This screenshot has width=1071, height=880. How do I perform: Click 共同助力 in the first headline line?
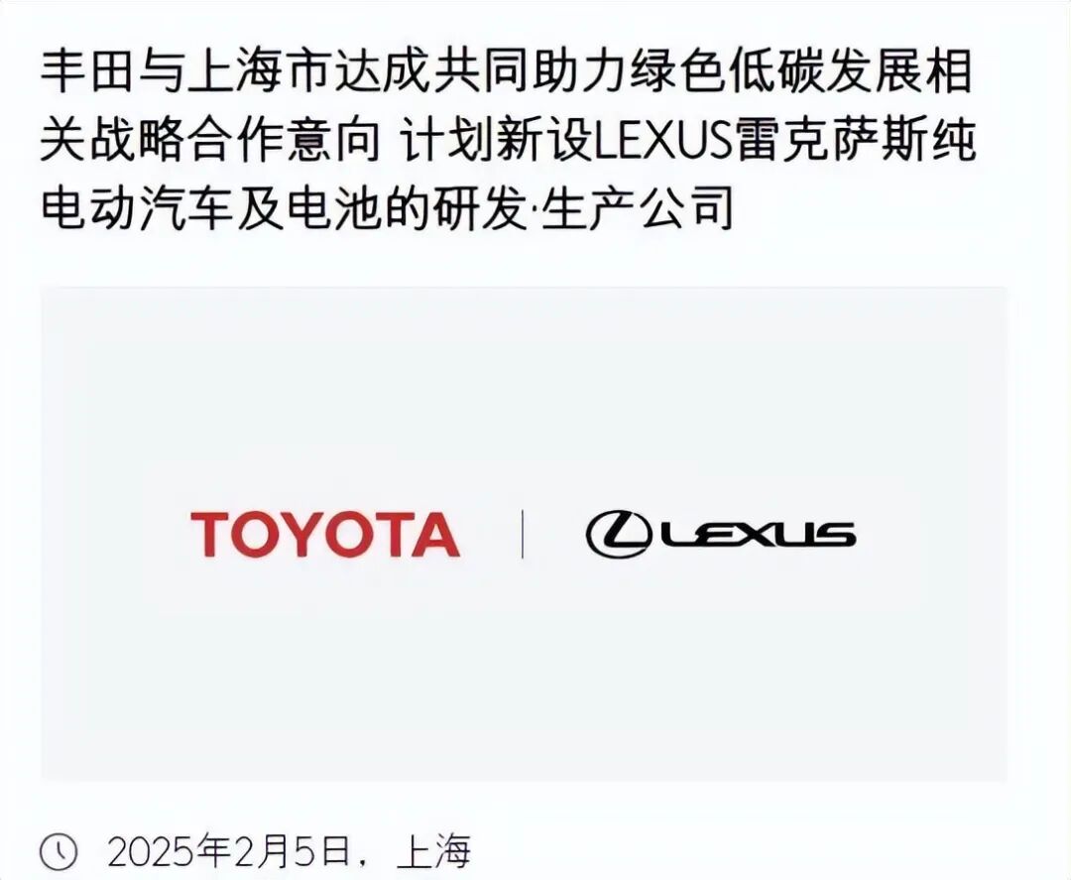click(531, 73)
